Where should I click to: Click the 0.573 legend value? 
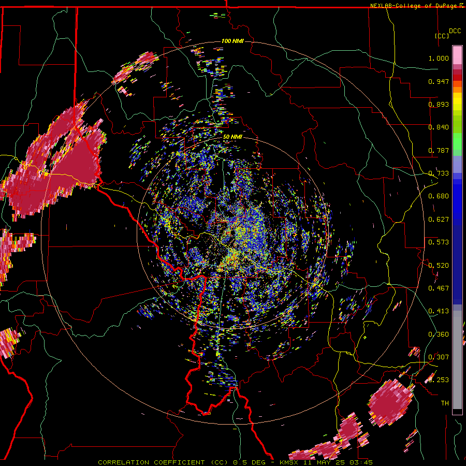click(x=439, y=242)
